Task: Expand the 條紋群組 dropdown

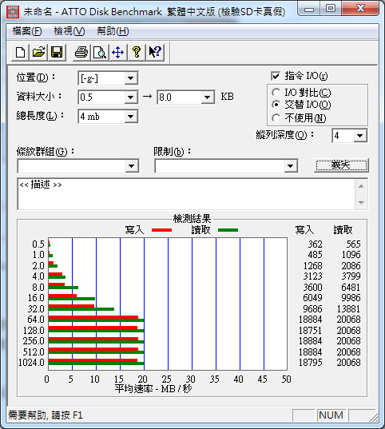Action: [132, 166]
